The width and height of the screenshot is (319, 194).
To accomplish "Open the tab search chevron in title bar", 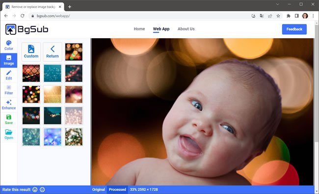I will pos(277,4).
